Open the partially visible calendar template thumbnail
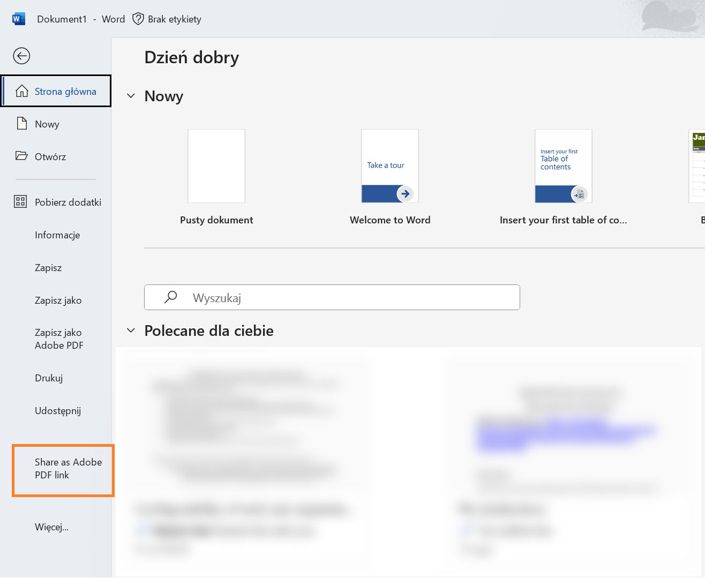The width and height of the screenshot is (705, 578). click(x=697, y=166)
